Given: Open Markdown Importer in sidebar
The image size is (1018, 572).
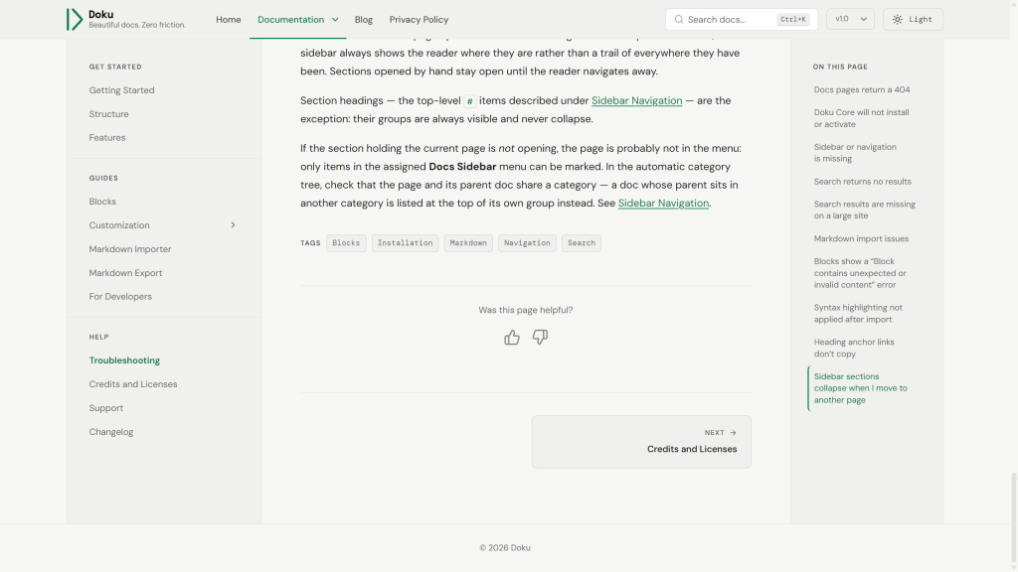Looking at the screenshot, I should pos(130,249).
